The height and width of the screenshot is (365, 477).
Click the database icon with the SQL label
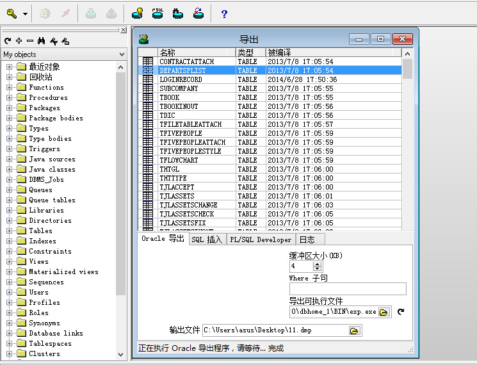click(158, 13)
